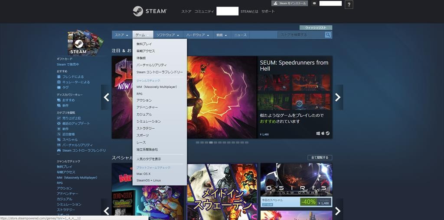Click the featured carousel left arrow
Image resolution: width=444 pixels, height=220 pixels.
point(107,97)
